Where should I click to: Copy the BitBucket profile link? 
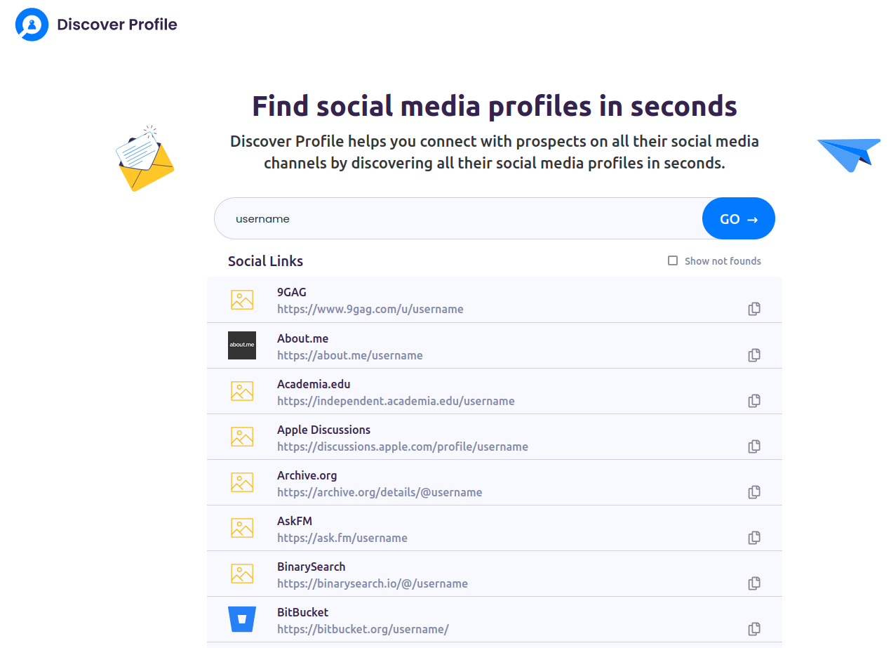tap(754, 629)
